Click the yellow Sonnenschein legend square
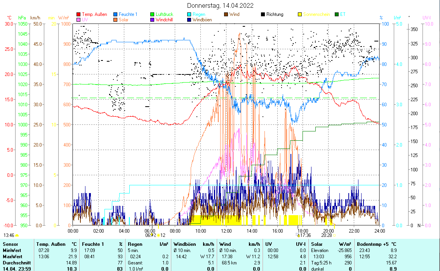 tap(300, 14)
